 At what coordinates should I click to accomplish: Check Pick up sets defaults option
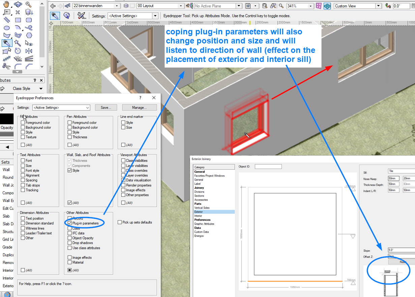pos(120,222)
